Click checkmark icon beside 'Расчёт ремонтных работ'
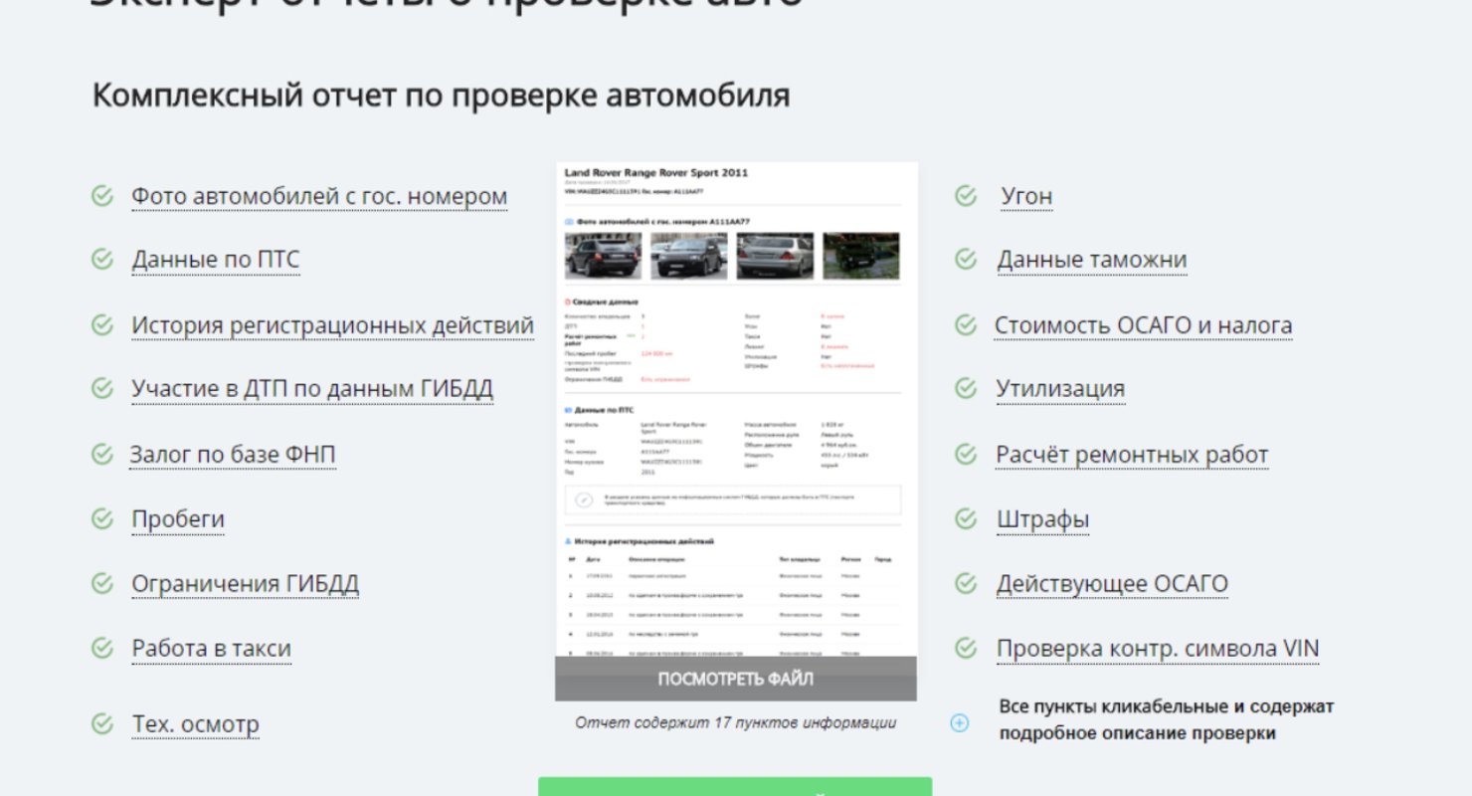1472x796 pixels. (x=966, y=454)
